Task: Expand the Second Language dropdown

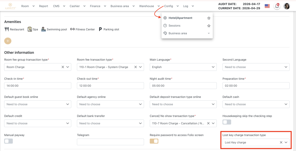Action: click(256, 67)
